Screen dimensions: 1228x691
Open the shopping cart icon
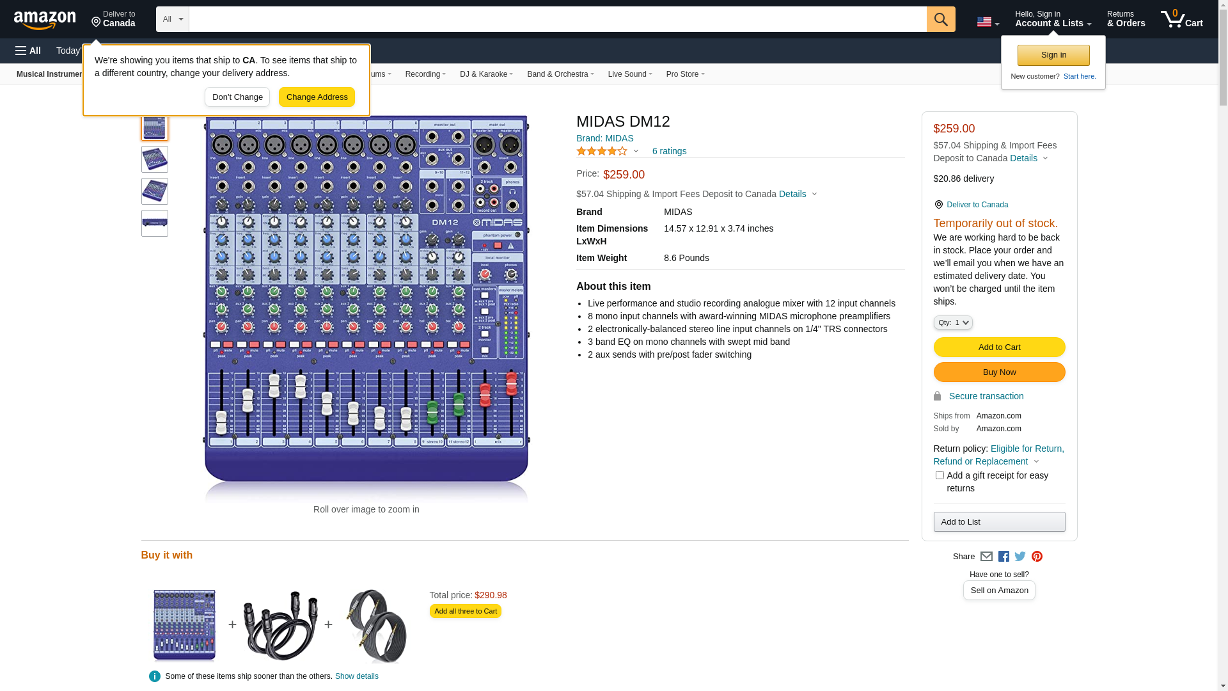click(x=1181, y=19)
